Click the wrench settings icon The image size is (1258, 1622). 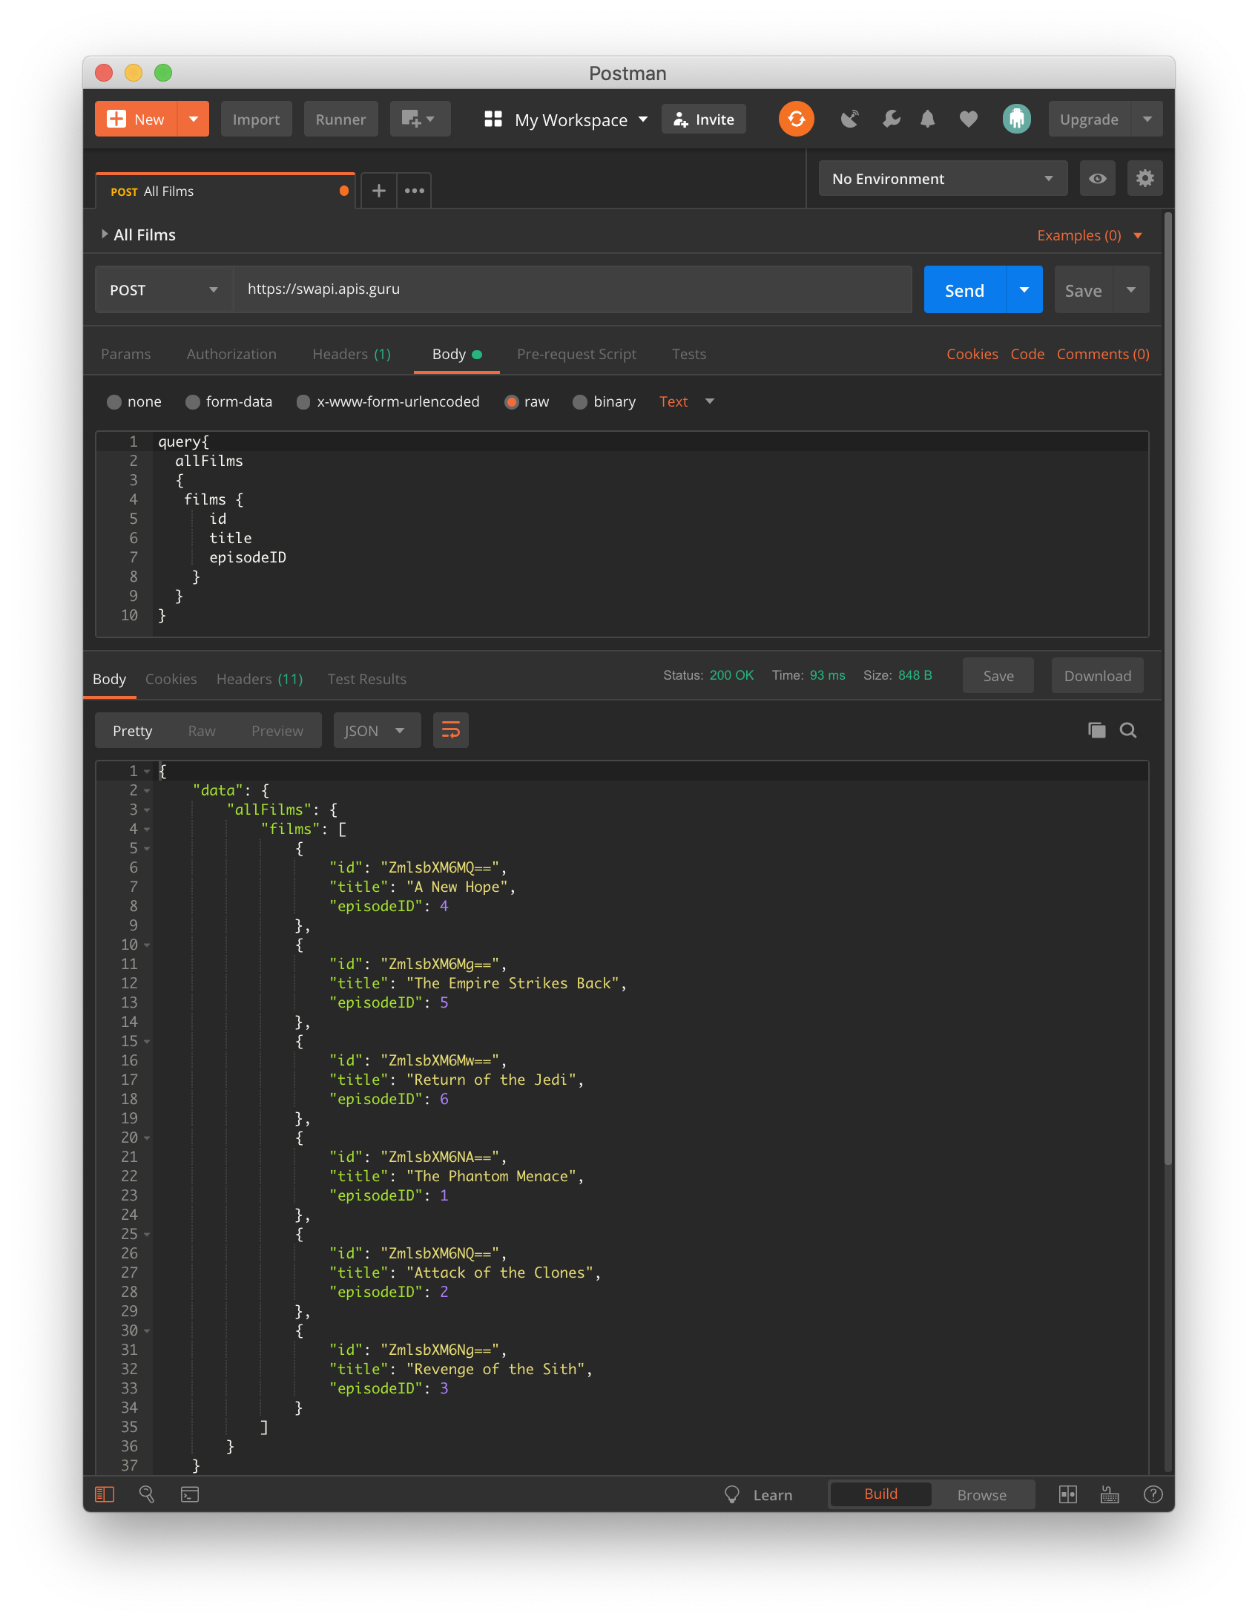click(890, 119)
